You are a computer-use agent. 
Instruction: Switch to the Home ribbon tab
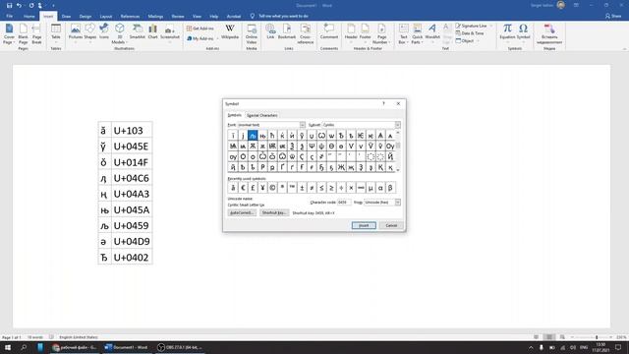(x=29, y=16)
